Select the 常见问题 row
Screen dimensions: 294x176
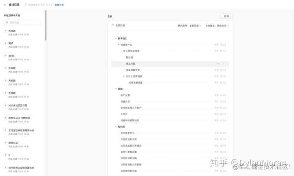tap(170, 64)
